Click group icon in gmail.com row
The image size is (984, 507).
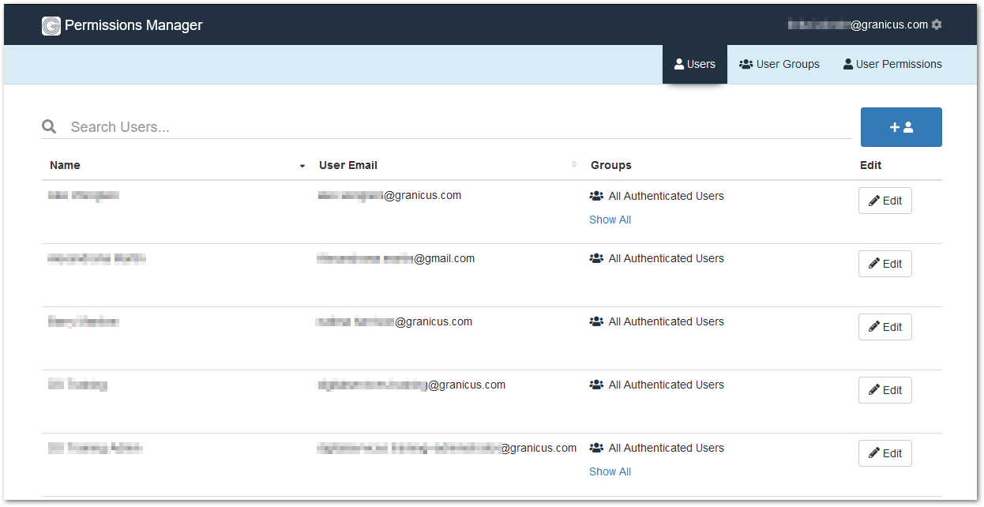coord(596,258)
